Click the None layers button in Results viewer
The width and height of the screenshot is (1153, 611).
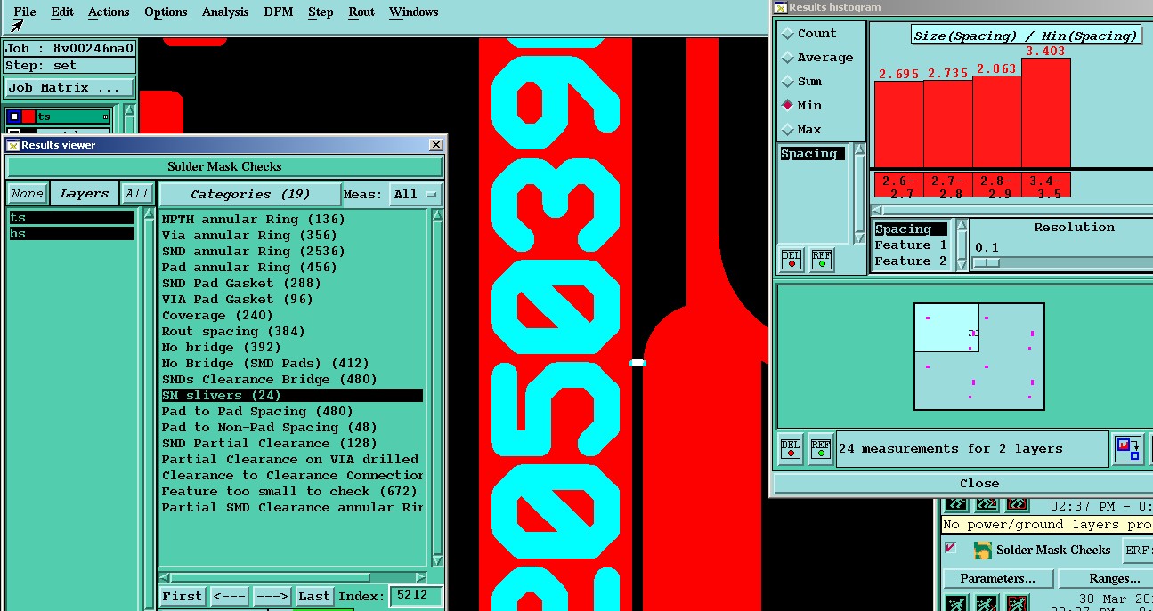tap(27, 193)
